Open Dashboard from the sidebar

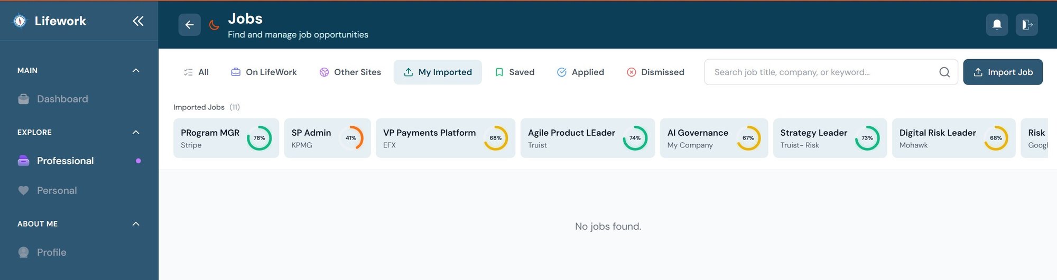click(x=62, y=99)
